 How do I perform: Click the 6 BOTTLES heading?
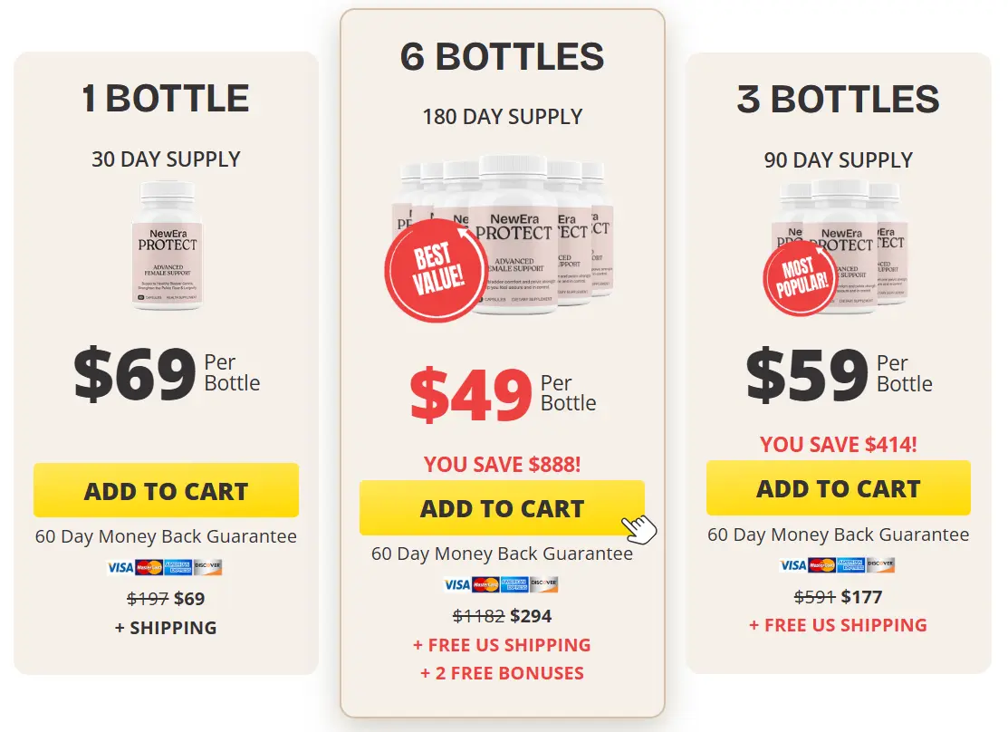point(502,58)
